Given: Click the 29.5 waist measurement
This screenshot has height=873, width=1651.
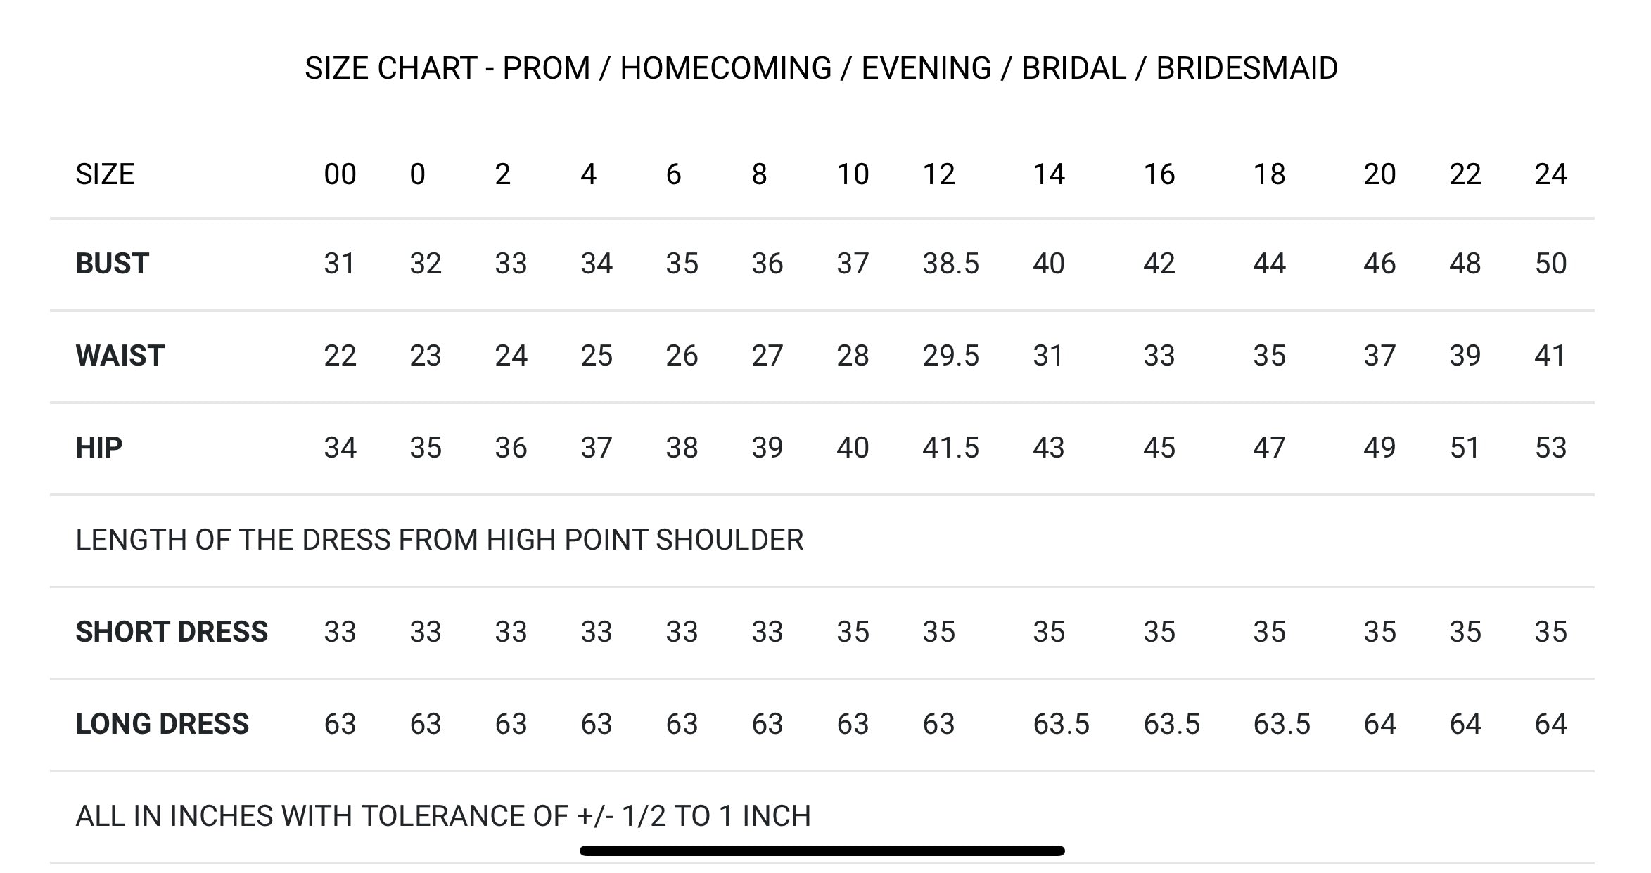Looking at the screenshot, I should pyautogui.click(x=950, y=356).
